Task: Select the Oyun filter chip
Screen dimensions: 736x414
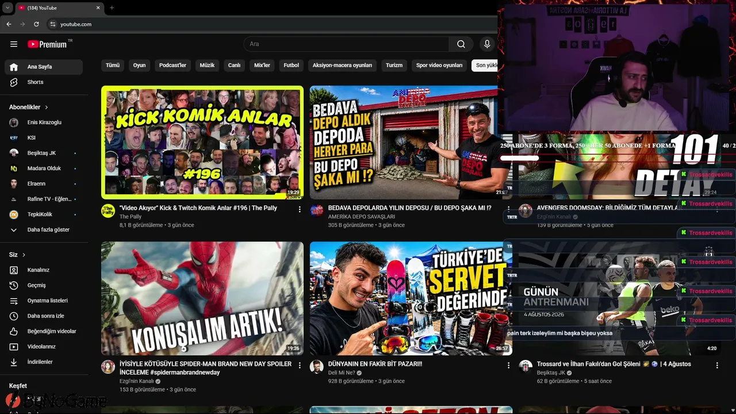Action: [139, 66]
